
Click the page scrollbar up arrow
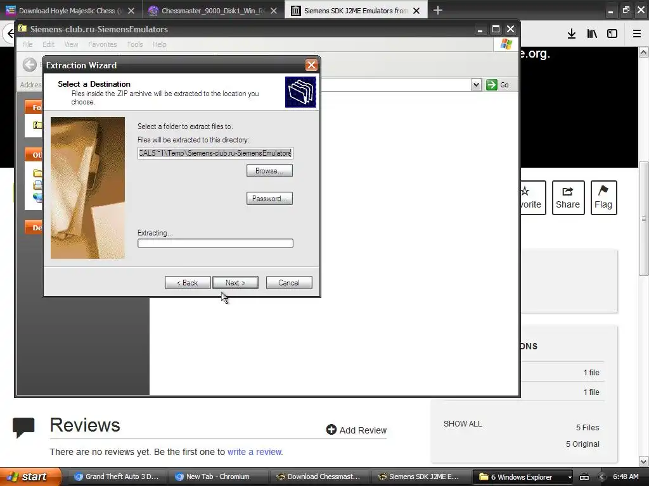[643, 52]
